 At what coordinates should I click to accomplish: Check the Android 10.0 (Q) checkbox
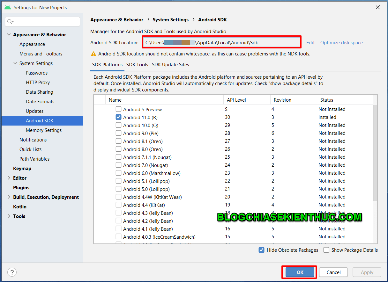tap(118, 125)
